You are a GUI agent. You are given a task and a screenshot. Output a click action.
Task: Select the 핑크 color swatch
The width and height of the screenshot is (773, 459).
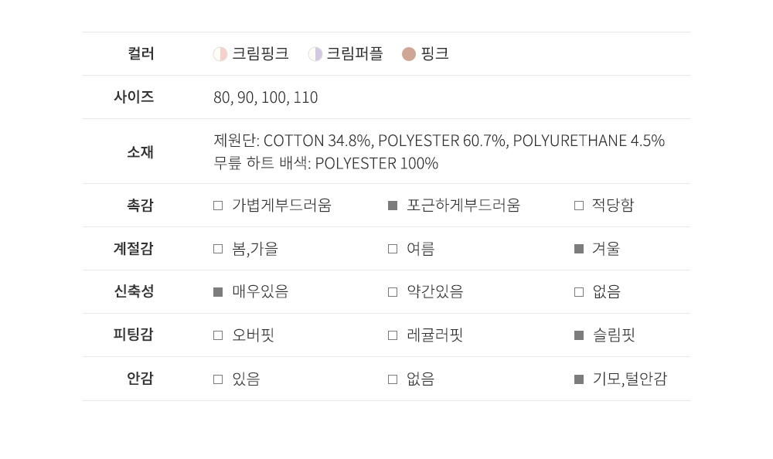coord(409,54)
